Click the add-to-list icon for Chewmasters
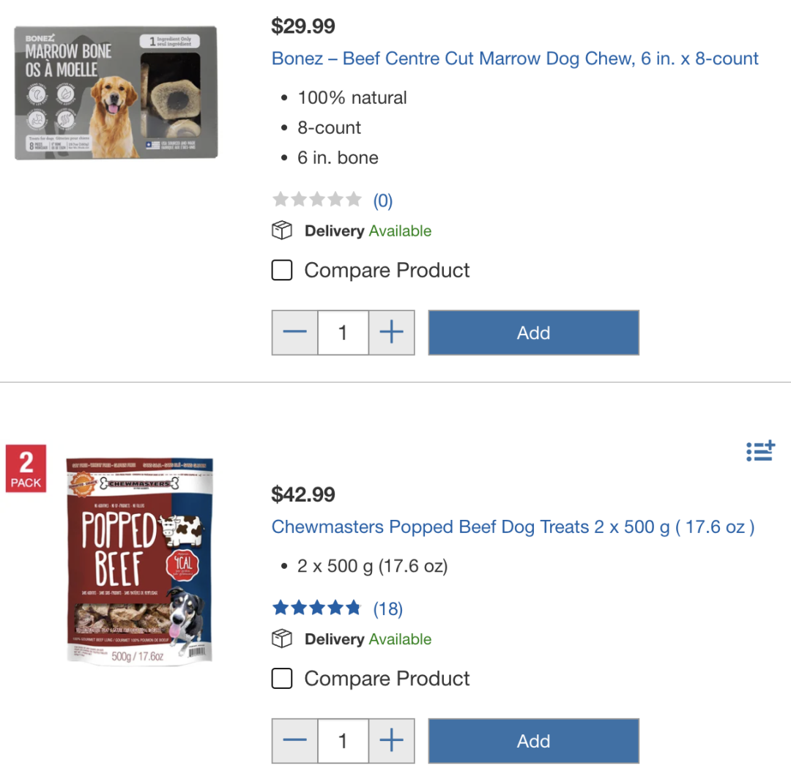791x771 pixels. [760, 450]
